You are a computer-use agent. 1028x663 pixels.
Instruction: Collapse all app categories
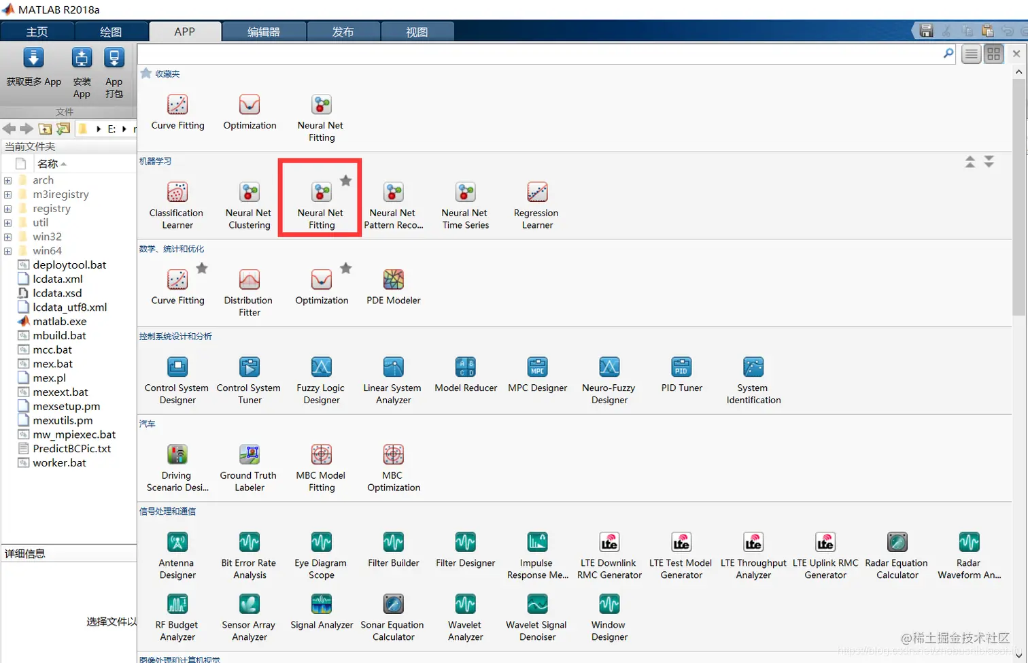[x=970, y=162]
